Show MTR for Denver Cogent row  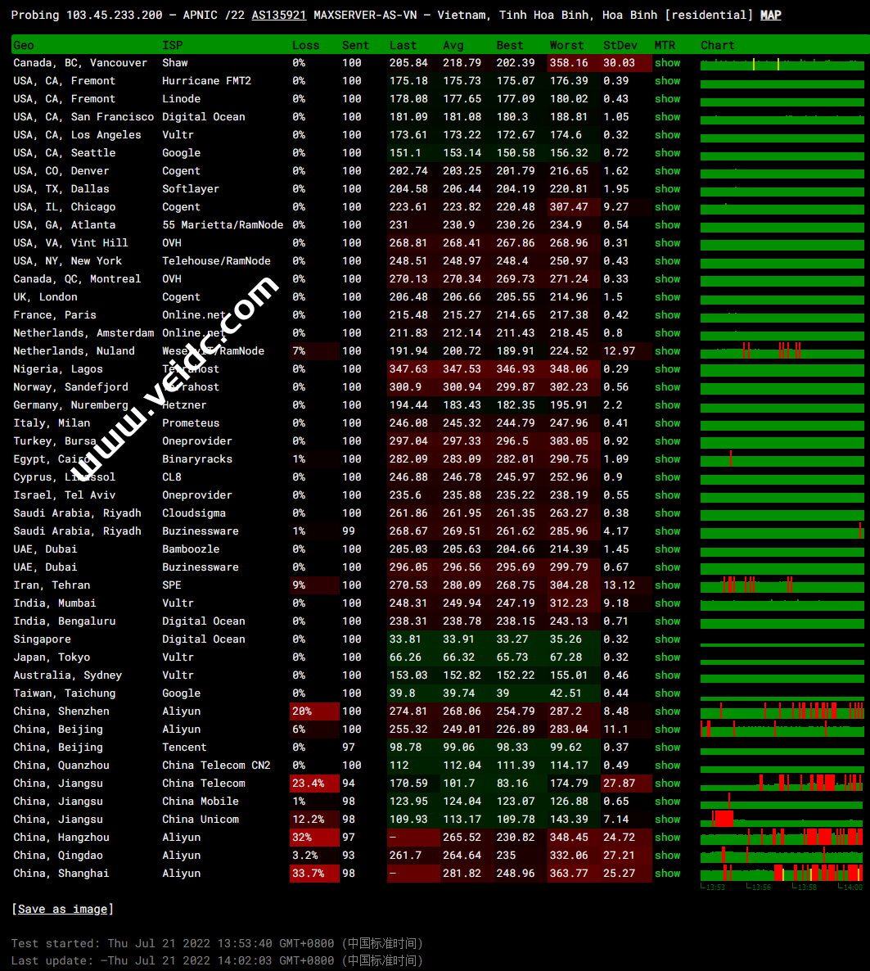pos(668,171)
